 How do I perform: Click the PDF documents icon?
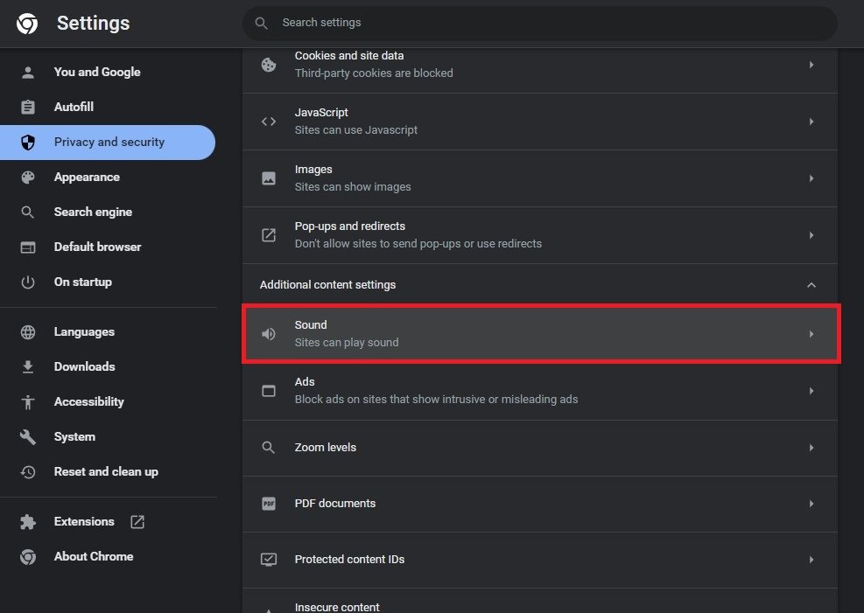tap(269, 504)
